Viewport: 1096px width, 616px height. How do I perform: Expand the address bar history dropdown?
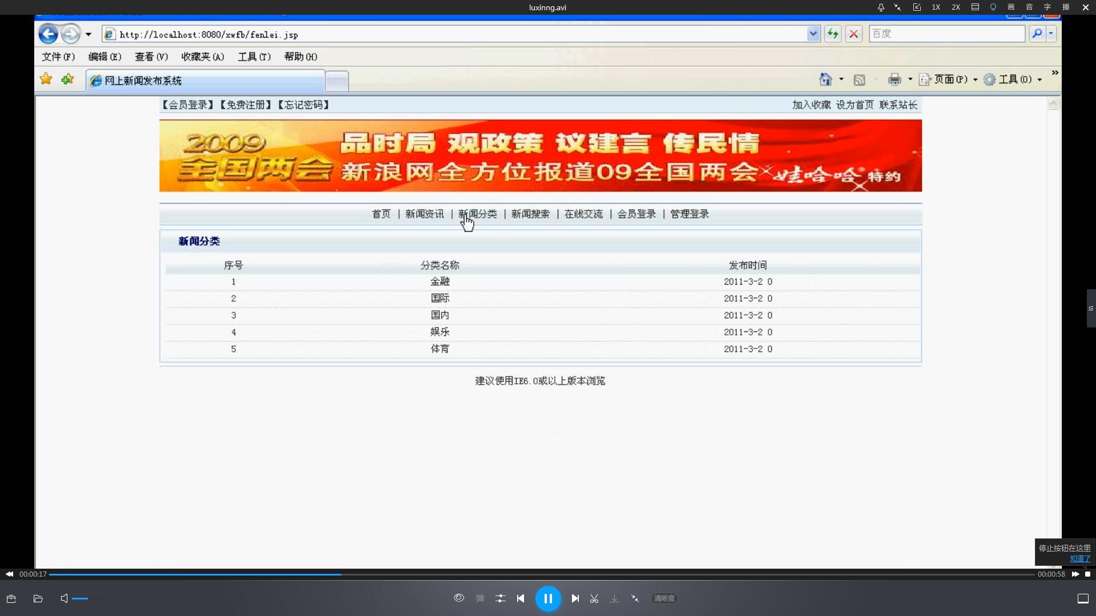point(813,34)
